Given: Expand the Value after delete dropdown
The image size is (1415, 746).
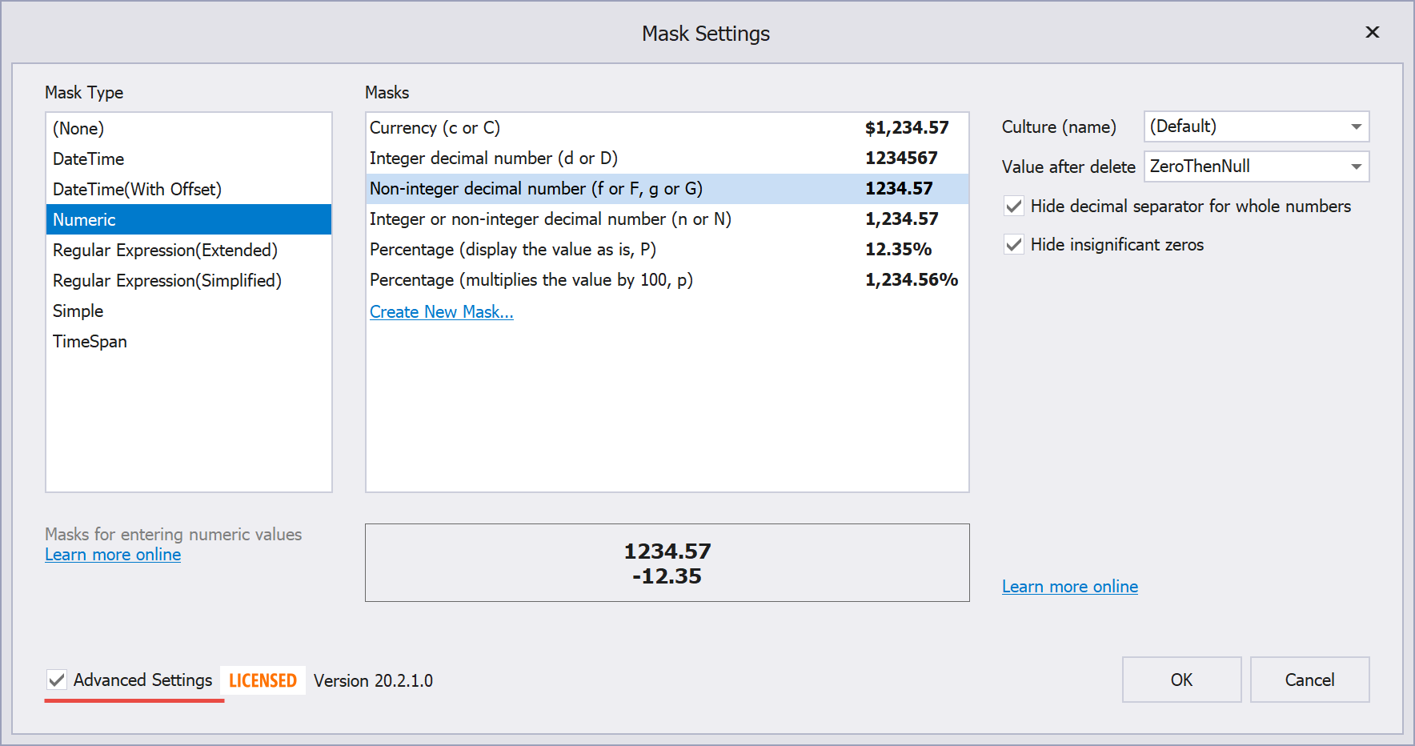Looking at the screenshot, I should [1356, 166].
